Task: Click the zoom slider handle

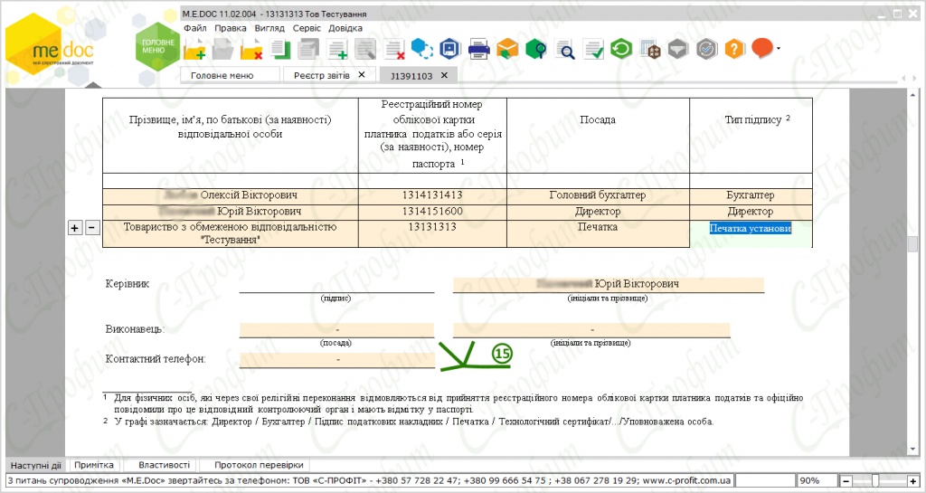Action: click(x=875, y=480)
